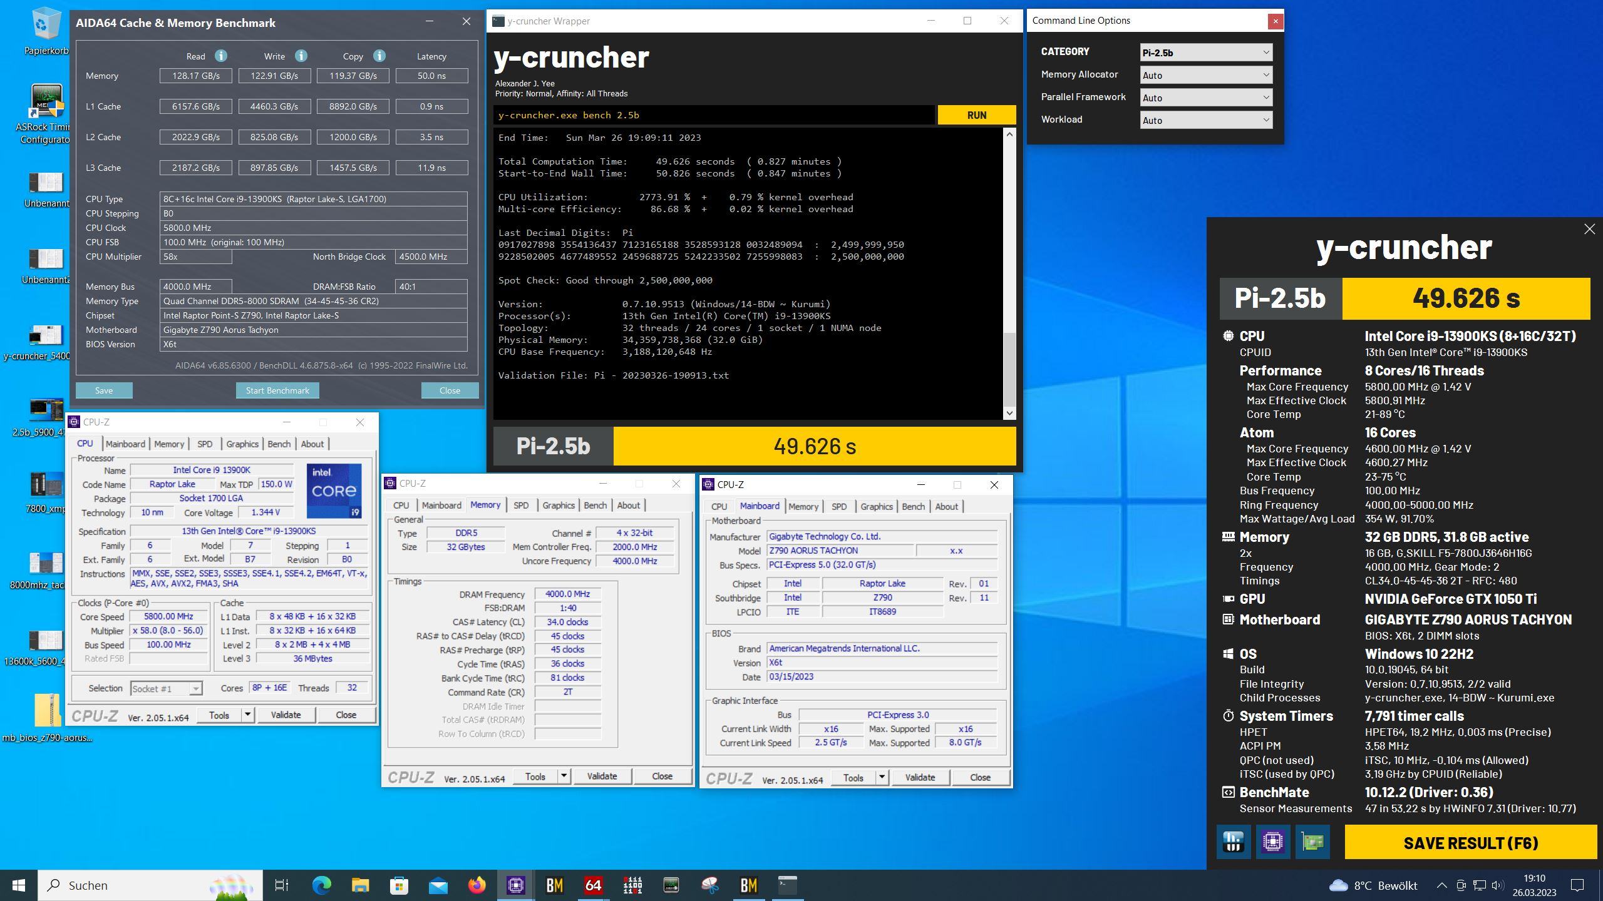Close the BenchMate y-cruncher result panel
The height and width of the screenshot is (901, 1603).
pos(1589,229)
